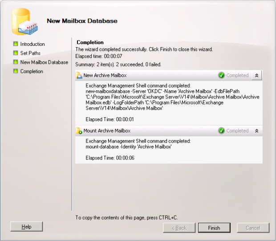
Task: Click the Completion heading
Action: pos(90,42)
